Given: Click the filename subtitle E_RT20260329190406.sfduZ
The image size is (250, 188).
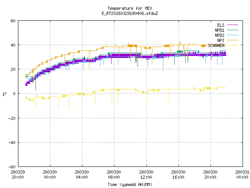Looking at the screenshot, I should pos(130,13).
